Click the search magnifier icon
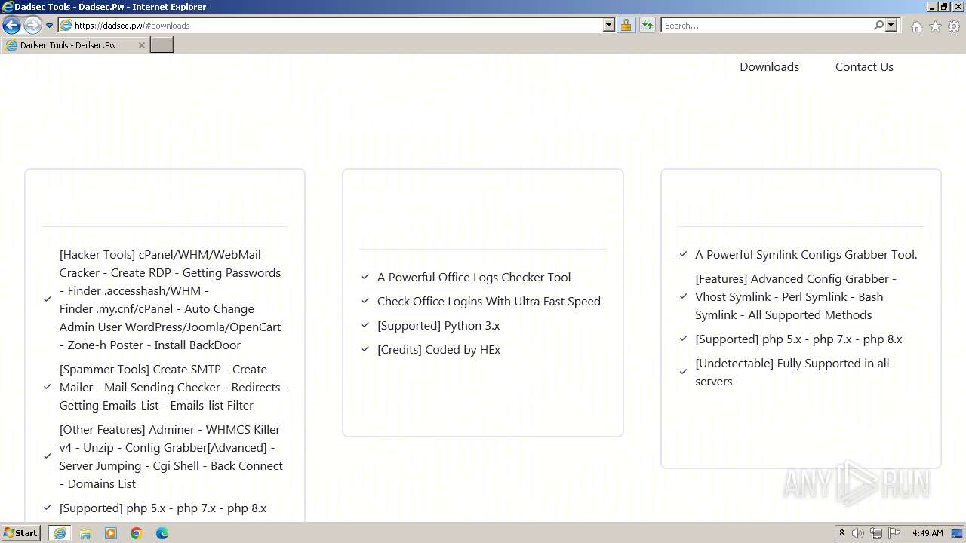The image size is (966, 543). pos(878,25)
